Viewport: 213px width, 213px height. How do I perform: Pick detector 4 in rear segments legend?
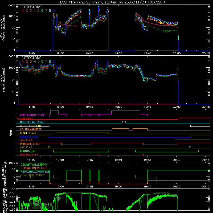coord(35,62)
